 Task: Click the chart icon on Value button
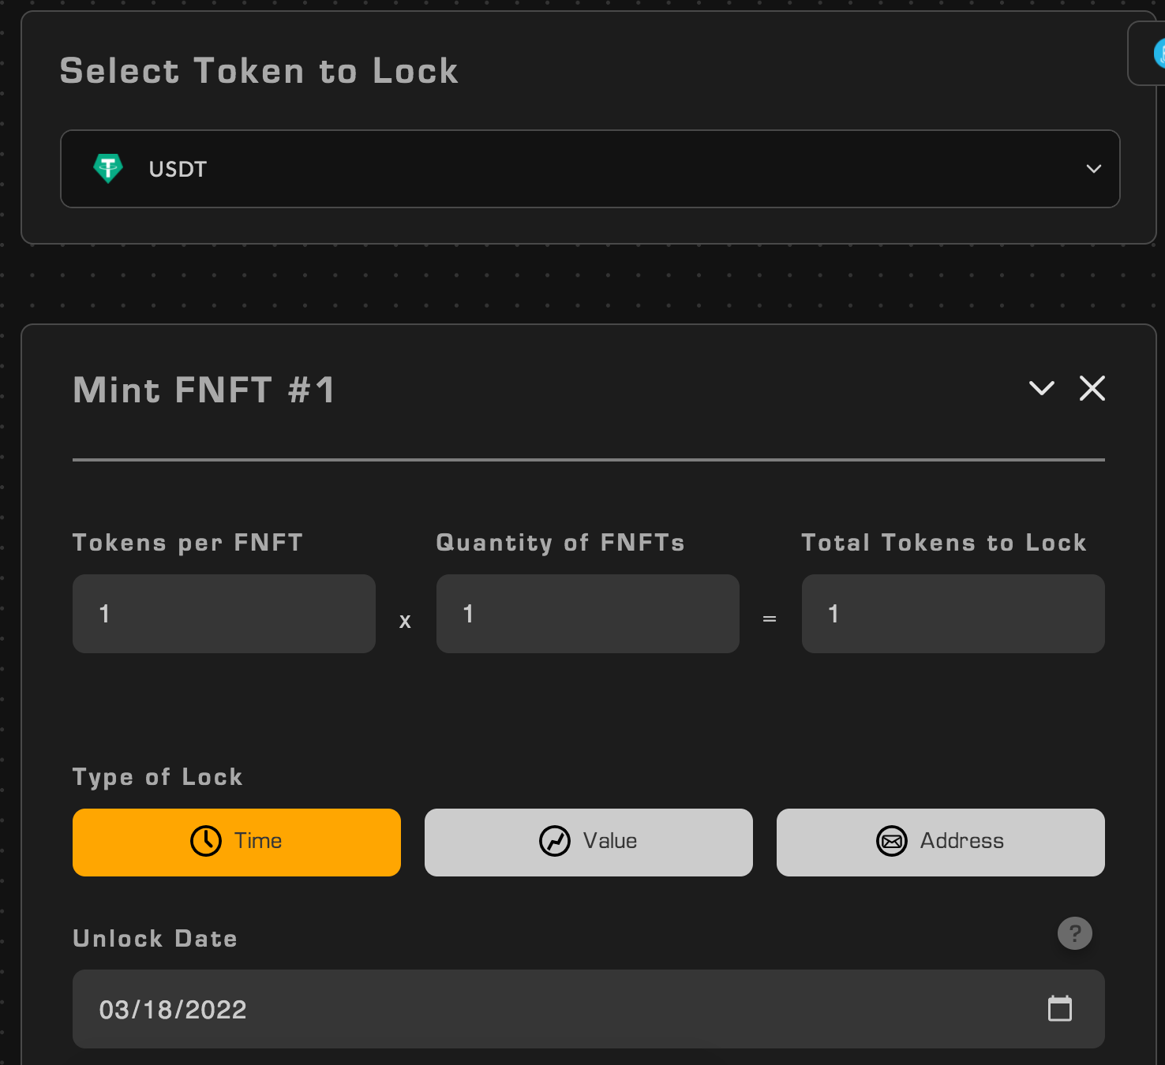[555, 841]
